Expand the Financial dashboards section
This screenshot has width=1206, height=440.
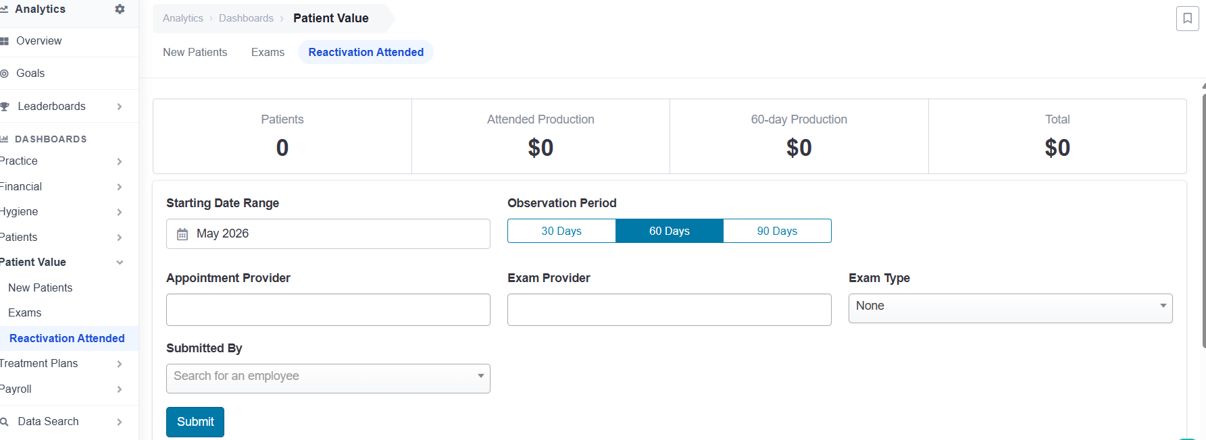tap(62, 187)
